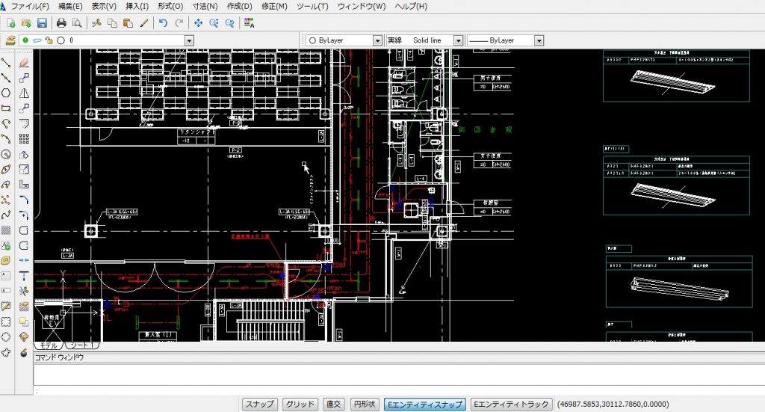This screenshot has height=412, width=765.
Task: Click the Undo arrow icon
Action: (163, 23)
